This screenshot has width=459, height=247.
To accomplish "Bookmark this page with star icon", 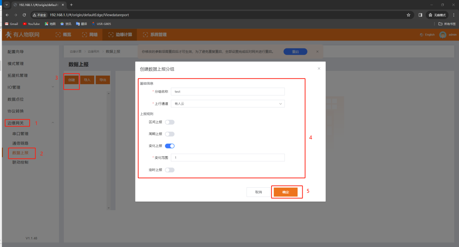I will tap(408, 15).
